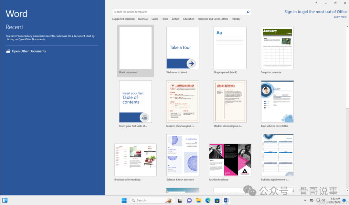Screen dimensions: 349x205
Task: Click the template list scroll-up arrow
Action: pos(347,26)
